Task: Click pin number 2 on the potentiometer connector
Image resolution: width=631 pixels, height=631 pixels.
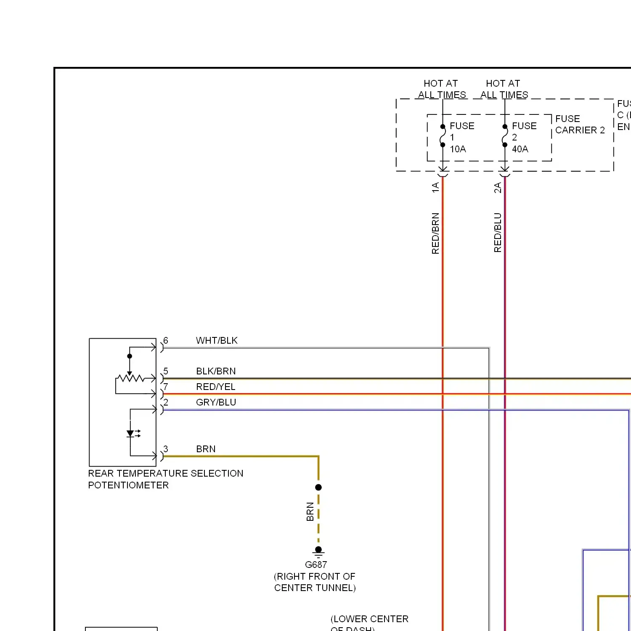Action: pos(166,402)
